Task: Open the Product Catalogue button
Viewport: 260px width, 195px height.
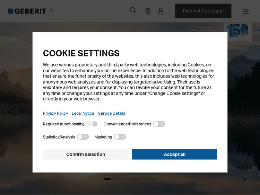Action: [x=203, y=11]
